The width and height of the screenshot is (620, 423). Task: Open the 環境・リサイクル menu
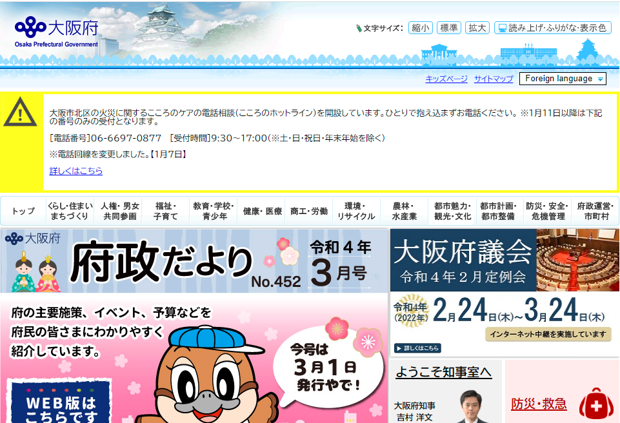356,211
